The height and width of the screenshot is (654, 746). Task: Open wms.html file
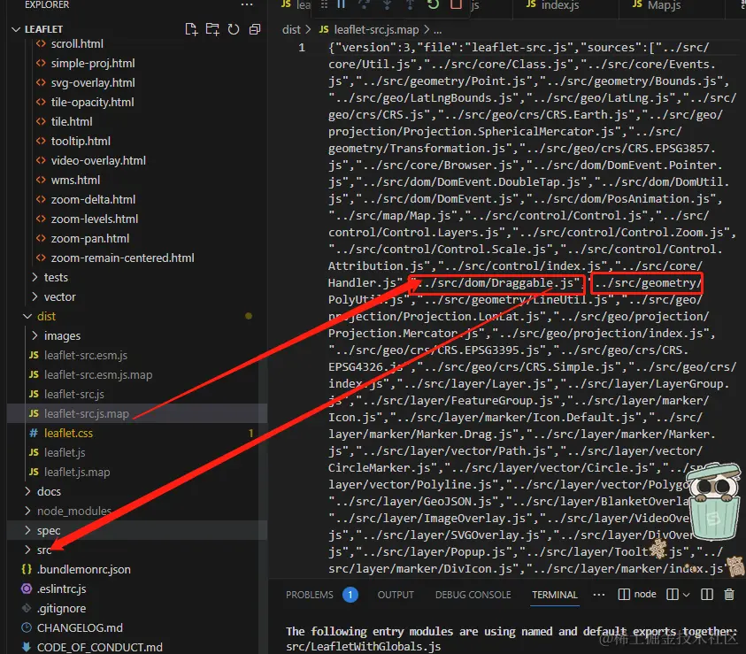[x=75, y=181]
